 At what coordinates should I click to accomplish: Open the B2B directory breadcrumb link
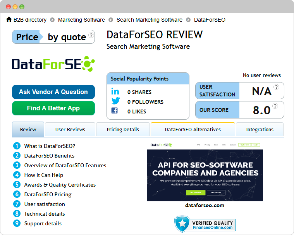30,20
